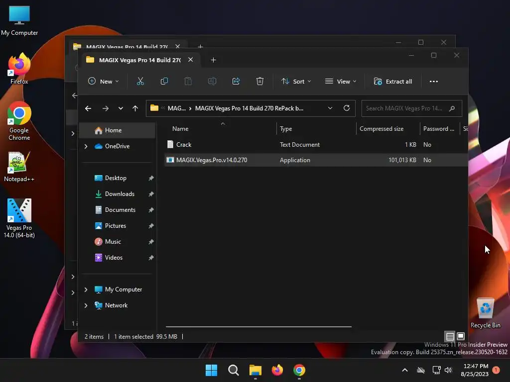Click the Cut scissors icon

pyautogui.click(x=140, y=81)
